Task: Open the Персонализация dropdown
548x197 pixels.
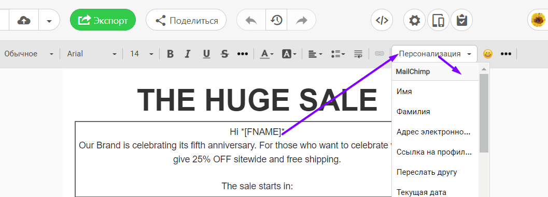Action: tap(434, 54)
